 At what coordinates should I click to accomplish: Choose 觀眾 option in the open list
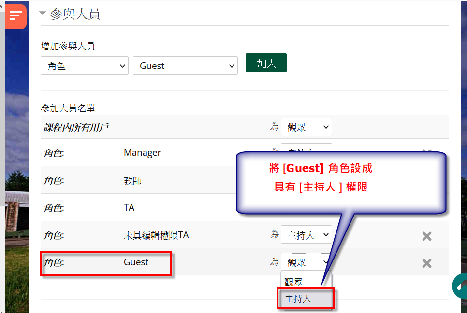point(294,282)
